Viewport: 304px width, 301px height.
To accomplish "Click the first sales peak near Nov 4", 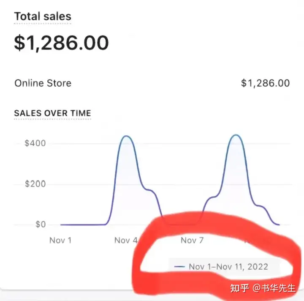I will 126,136.
